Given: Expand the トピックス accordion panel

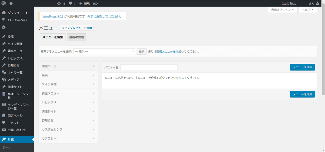Looking at the screenshot, I should [x=68, y=102].
